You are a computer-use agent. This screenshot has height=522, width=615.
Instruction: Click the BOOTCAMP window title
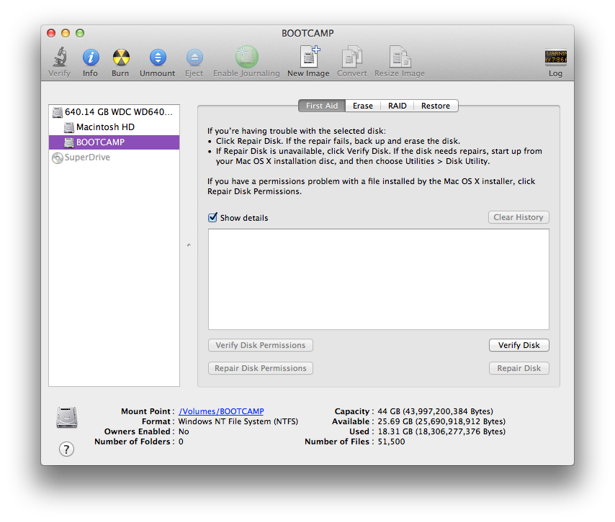click(307, 33)
